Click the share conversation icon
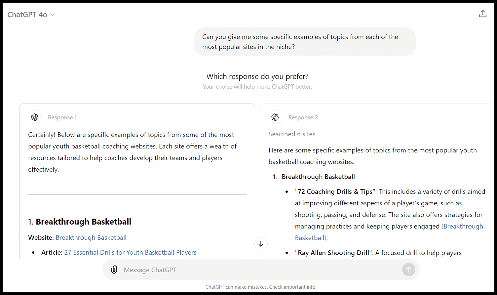The image size is (497, 295). (482, 14)
